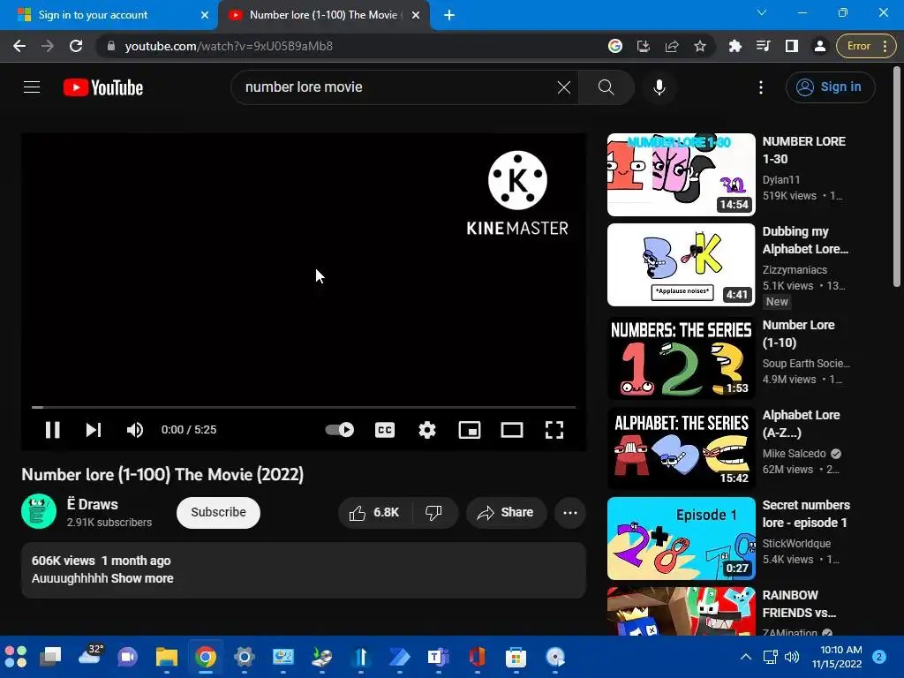Go back in browser history
904x678 pixels.
19,46
